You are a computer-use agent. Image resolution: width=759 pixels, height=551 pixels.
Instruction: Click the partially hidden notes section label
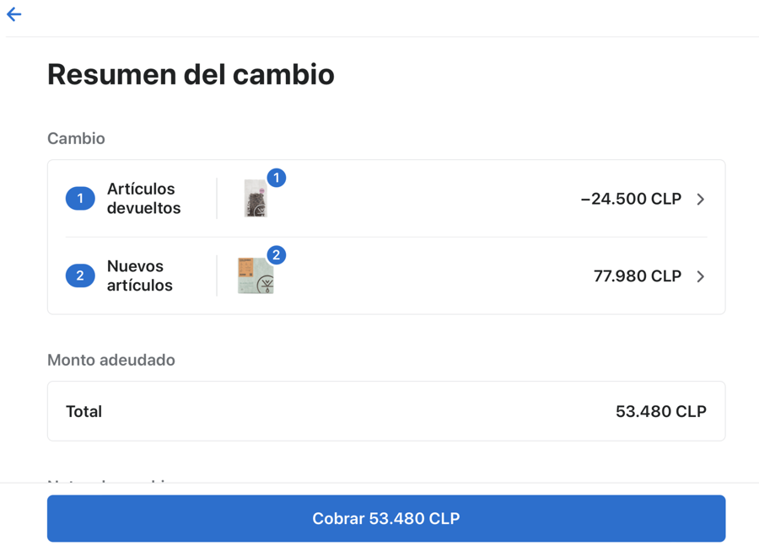coord(110,481)
